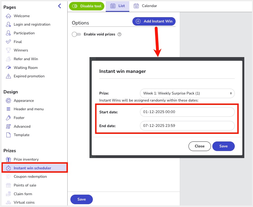The width and height of the screenshot is (253, 207).
Task: Click the Start date input field
Action: (x=187, y=112)
